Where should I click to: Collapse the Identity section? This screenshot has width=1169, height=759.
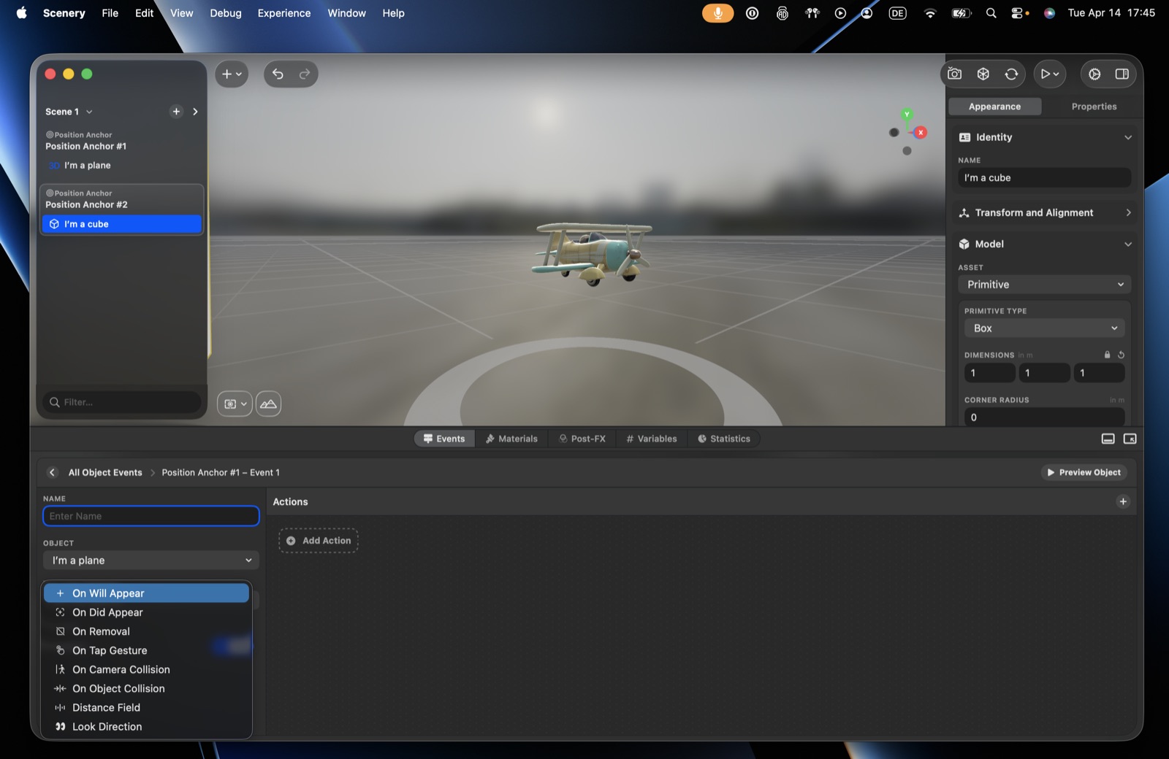pos(1127,137)
